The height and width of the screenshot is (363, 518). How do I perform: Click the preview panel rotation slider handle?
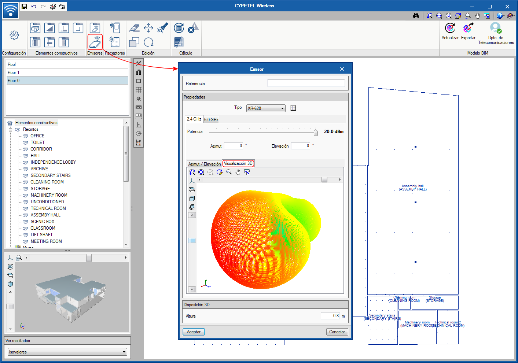click(89, 258)
